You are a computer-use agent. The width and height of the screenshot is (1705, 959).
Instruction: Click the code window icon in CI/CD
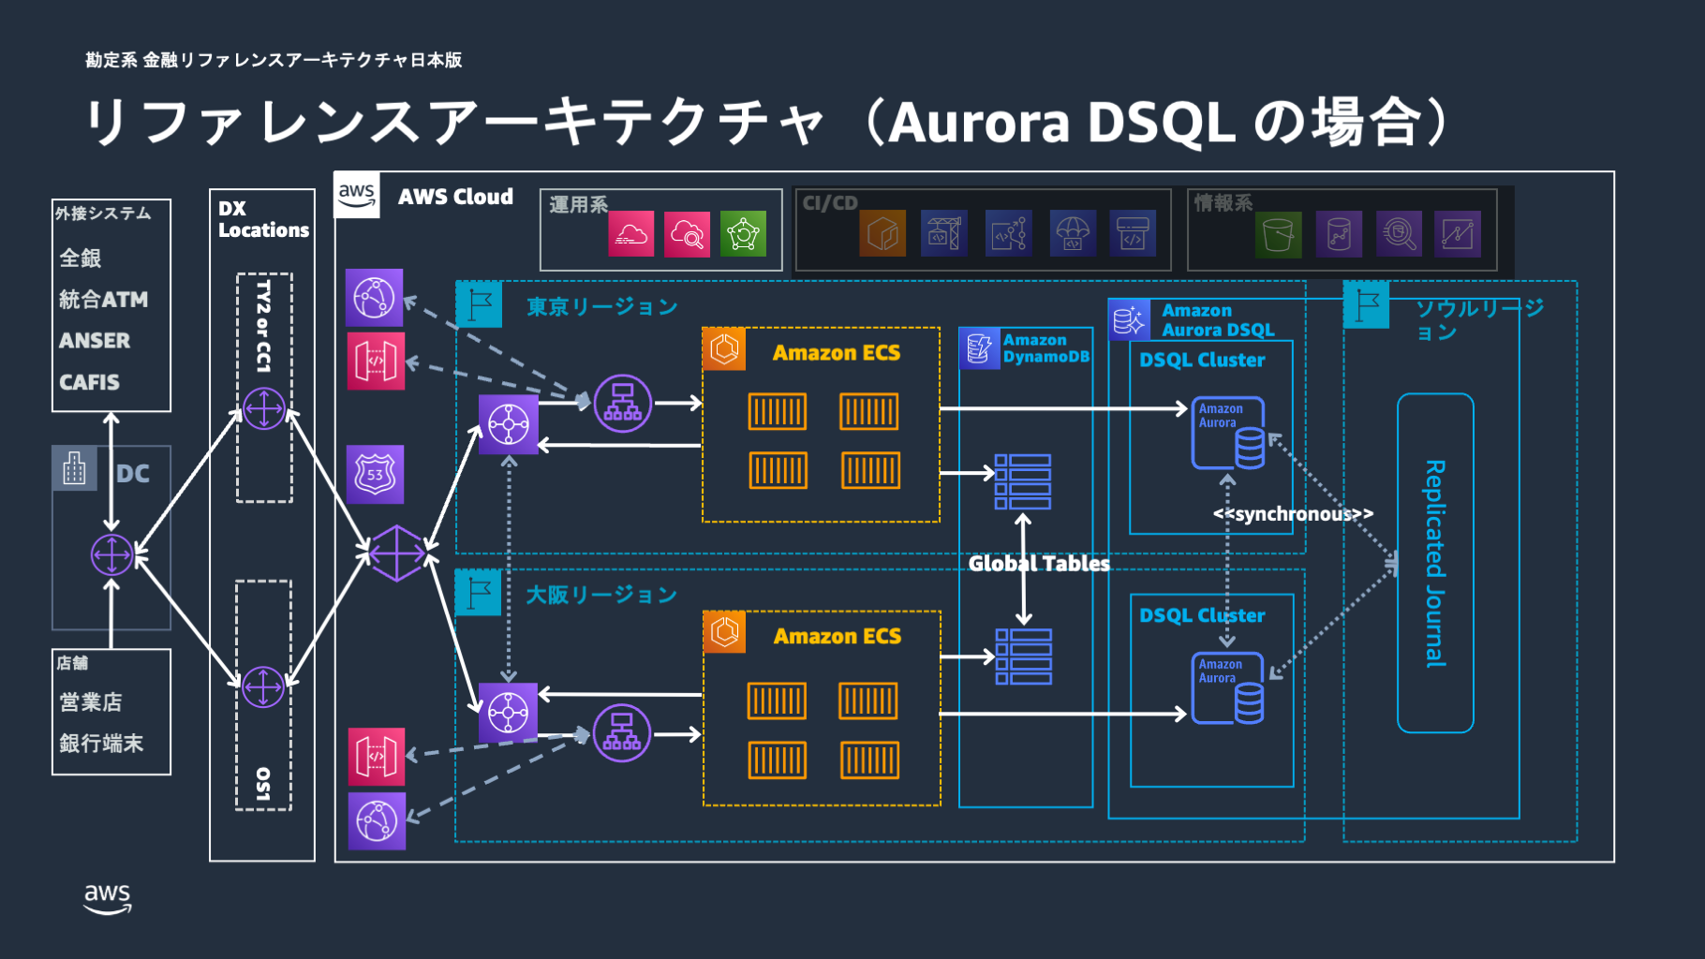click(x=1133, y=233)
